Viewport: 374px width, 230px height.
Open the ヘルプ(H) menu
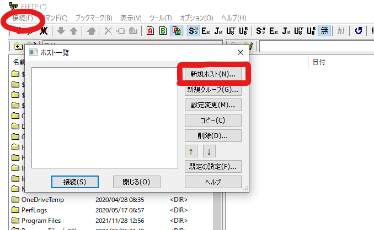pyautogui.click(x=234, y=18)
